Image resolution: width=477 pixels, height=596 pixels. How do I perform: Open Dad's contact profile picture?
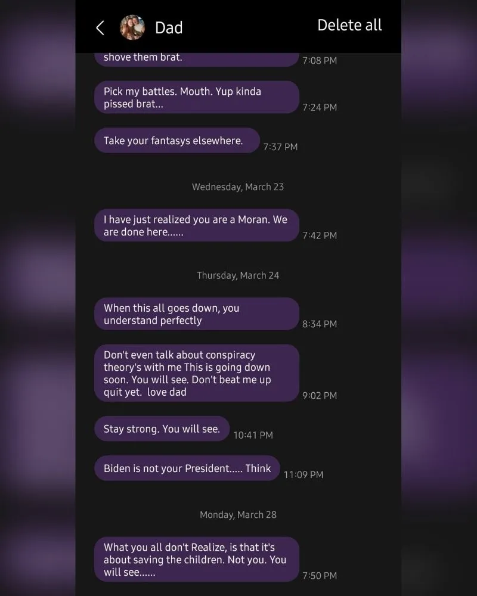tap(132, 27)
